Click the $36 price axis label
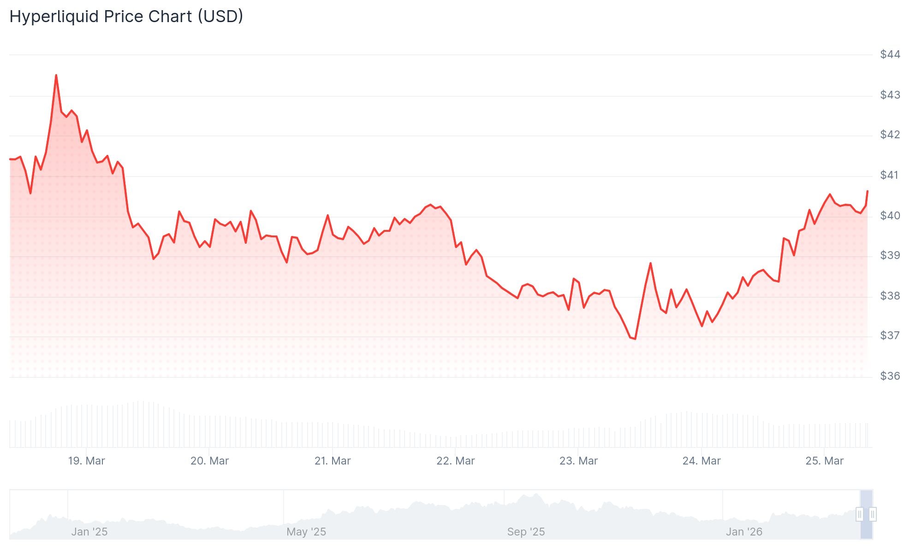The width and height of the screenshot is (910, 553). pos(890,376)
